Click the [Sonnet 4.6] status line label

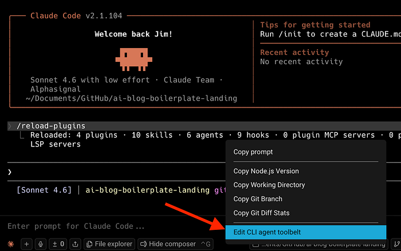(x=44, y=190)
